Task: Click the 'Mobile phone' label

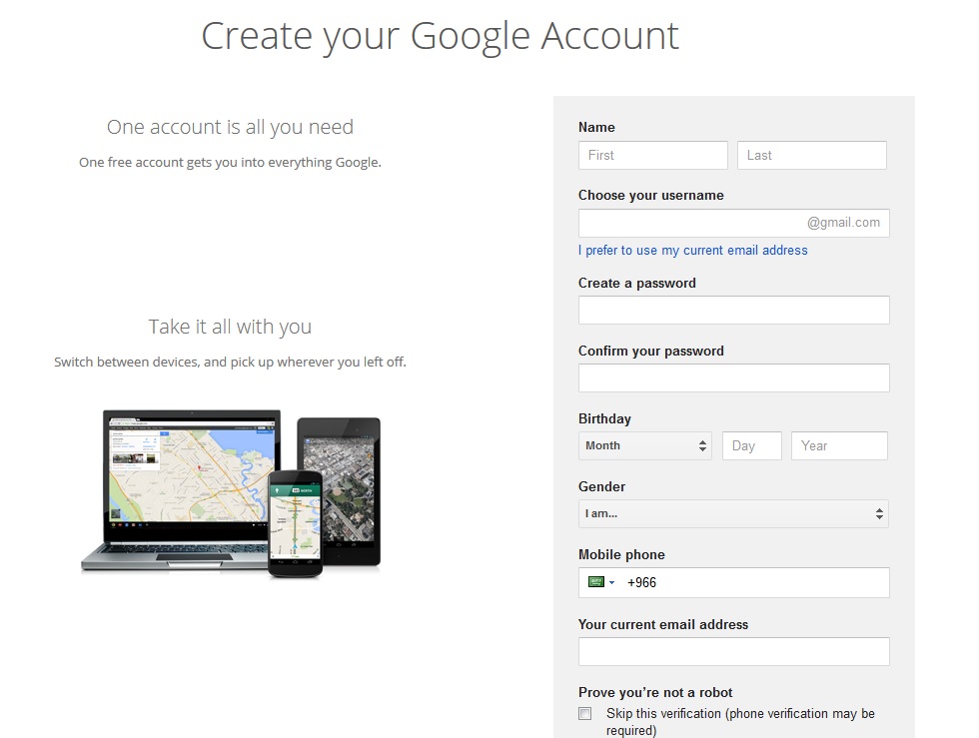Action: click(x=621, y=554)
